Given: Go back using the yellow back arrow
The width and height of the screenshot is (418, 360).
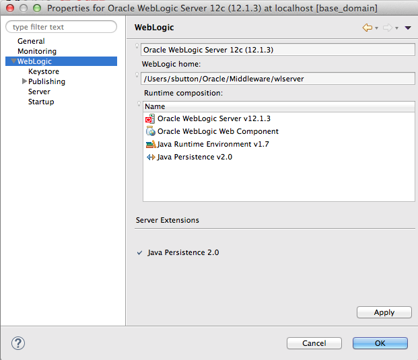Looking at the screenshot, I should [x=368, y=28].
